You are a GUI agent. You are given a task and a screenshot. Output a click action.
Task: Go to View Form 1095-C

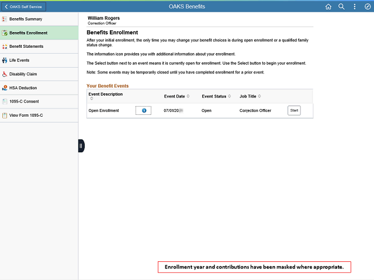tap(26, 116)
